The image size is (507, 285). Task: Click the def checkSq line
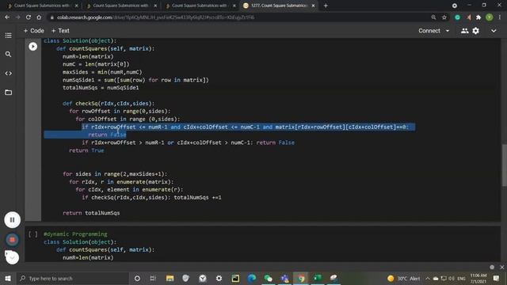click(x=109, y=104)
